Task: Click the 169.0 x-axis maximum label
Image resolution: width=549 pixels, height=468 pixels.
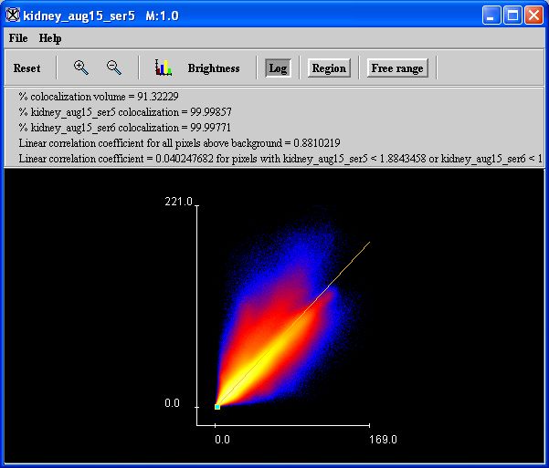Action: click(383, 440)
